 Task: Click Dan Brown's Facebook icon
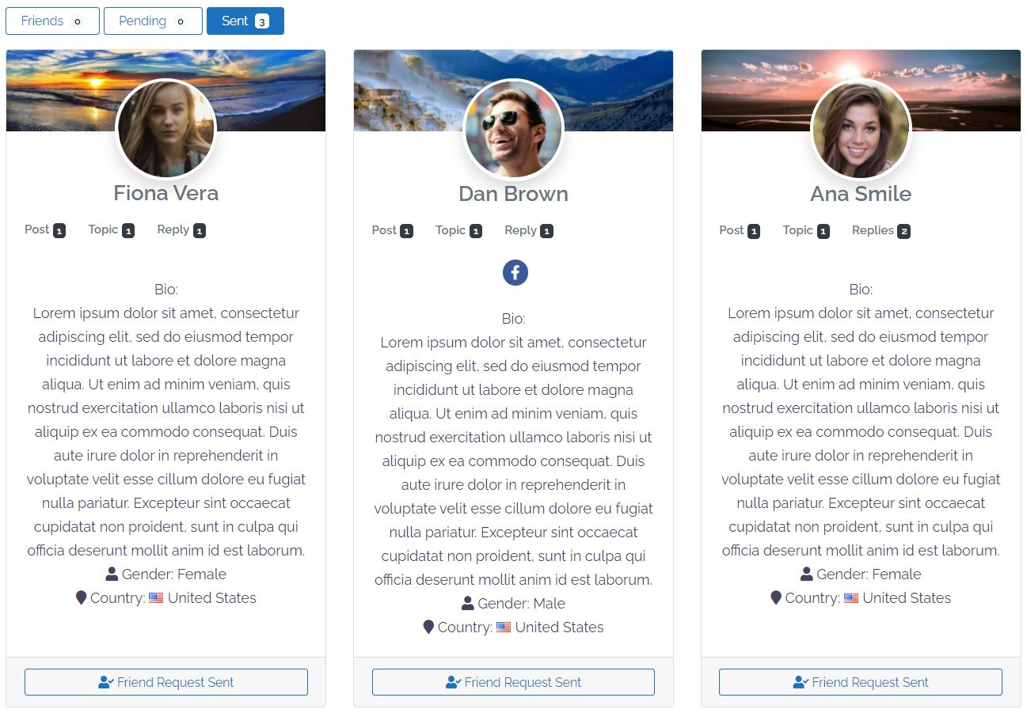tap(515, 273)
